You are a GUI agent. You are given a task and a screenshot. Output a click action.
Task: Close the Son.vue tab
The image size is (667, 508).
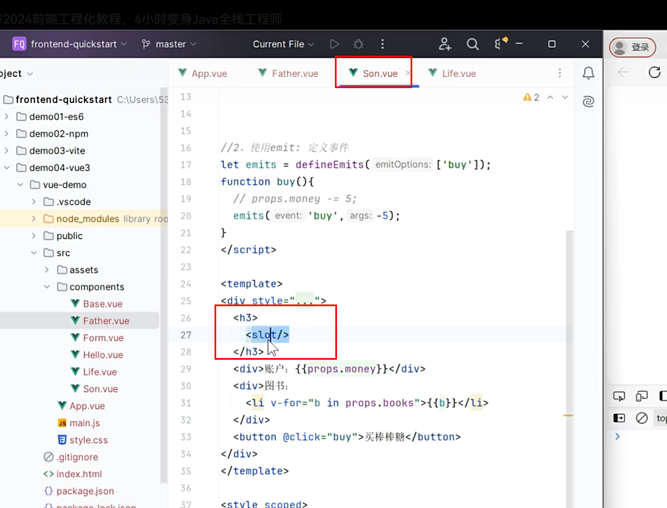tap(408, 73)
